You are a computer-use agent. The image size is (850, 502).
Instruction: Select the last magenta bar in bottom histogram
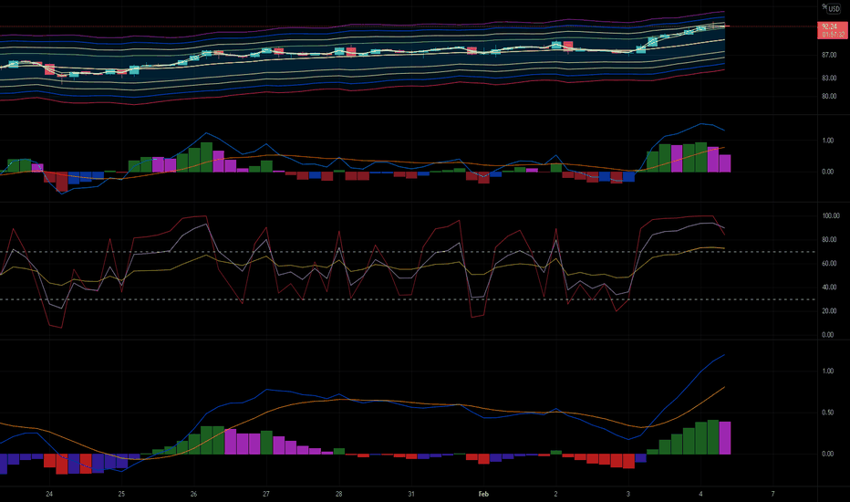pos(725,438)
